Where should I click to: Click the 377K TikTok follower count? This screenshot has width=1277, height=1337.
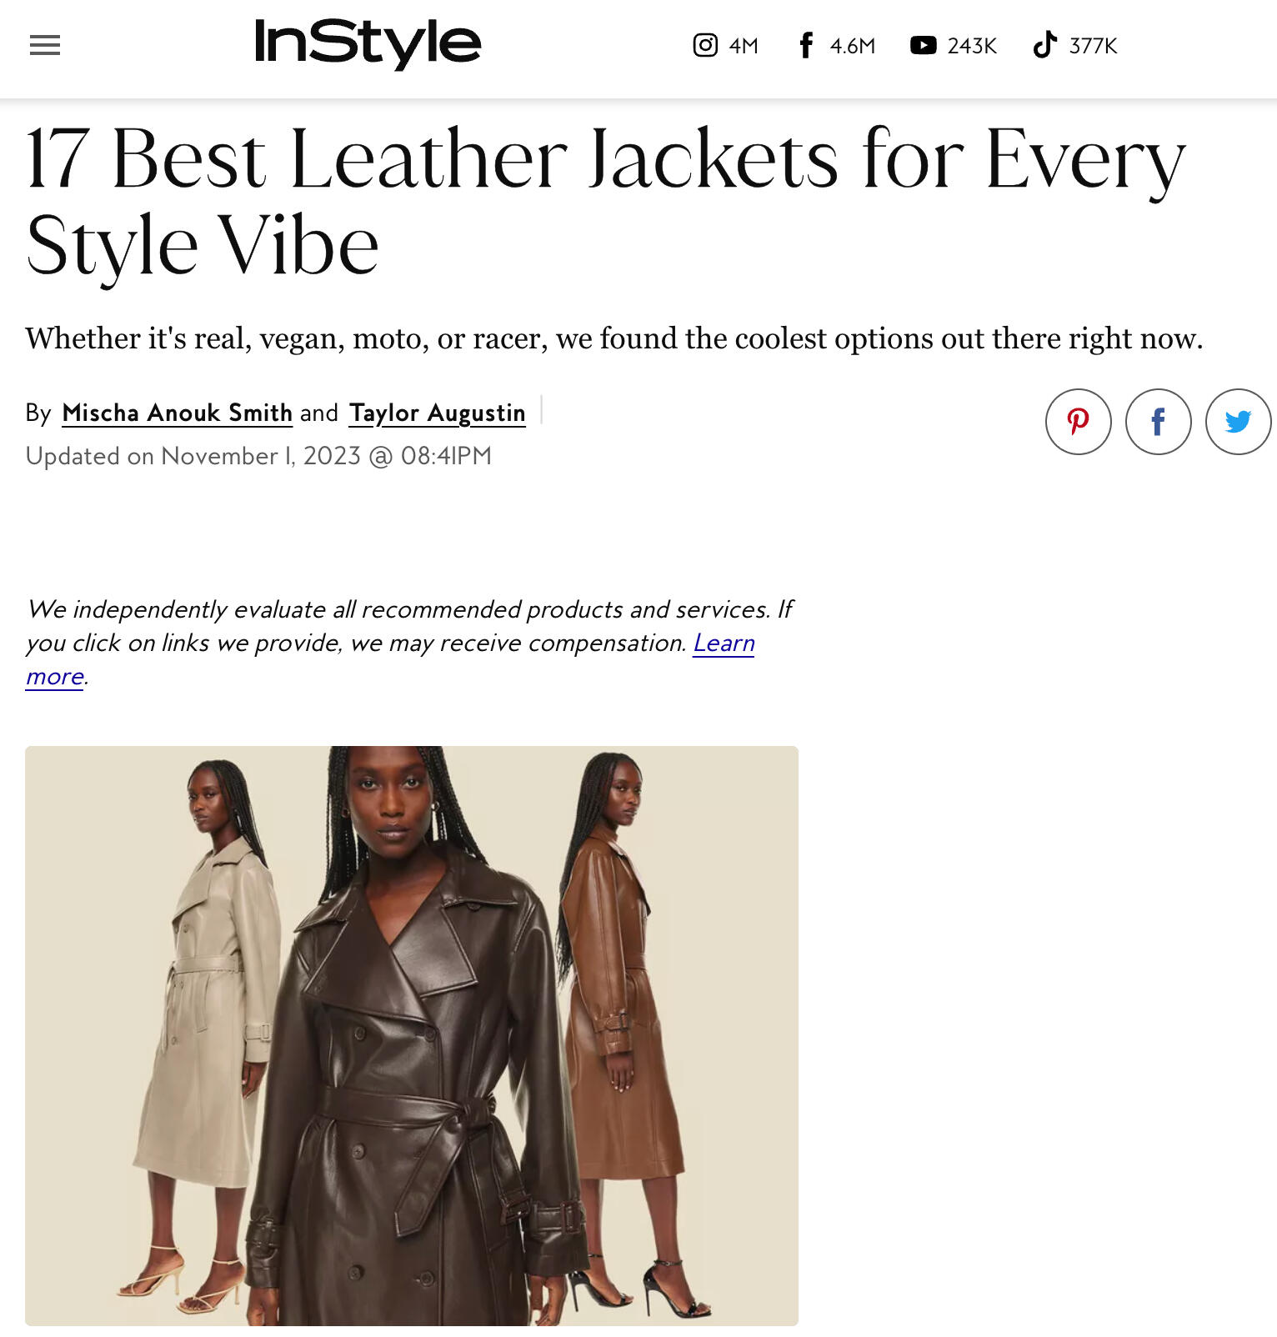click(x=1093, y=46)
